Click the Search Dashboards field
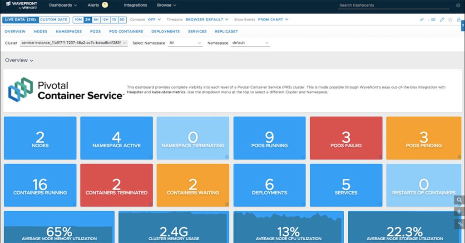This screenshot has height=243, width=465. (x=394, y=5)
